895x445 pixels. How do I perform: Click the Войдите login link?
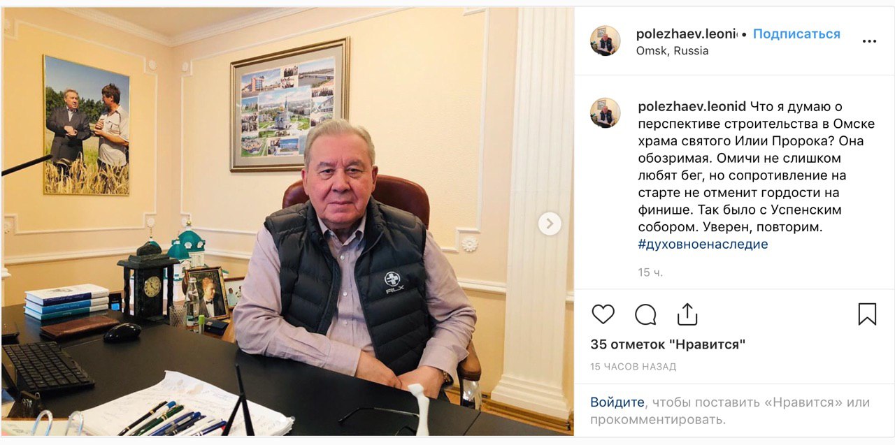617,402
